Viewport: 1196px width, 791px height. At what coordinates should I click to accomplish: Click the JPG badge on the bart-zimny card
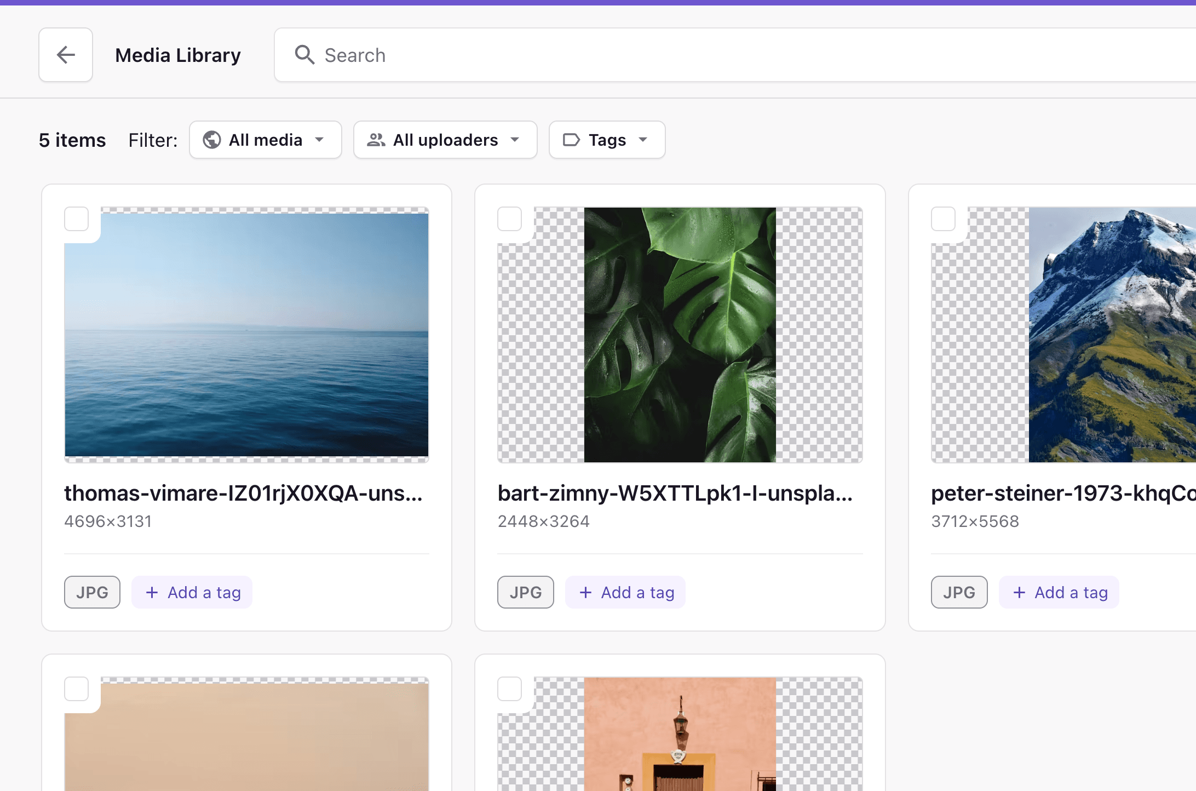525,592
